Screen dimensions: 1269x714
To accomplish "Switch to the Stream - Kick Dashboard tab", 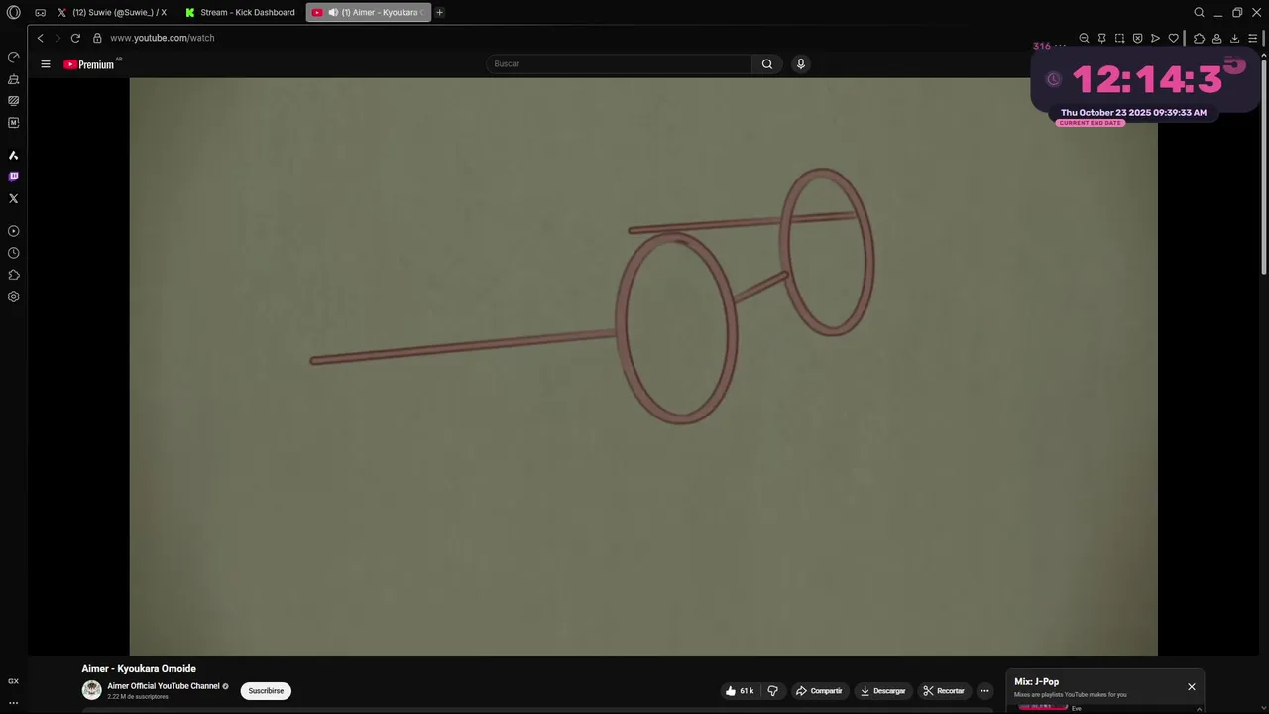I will tap(241, 12).
